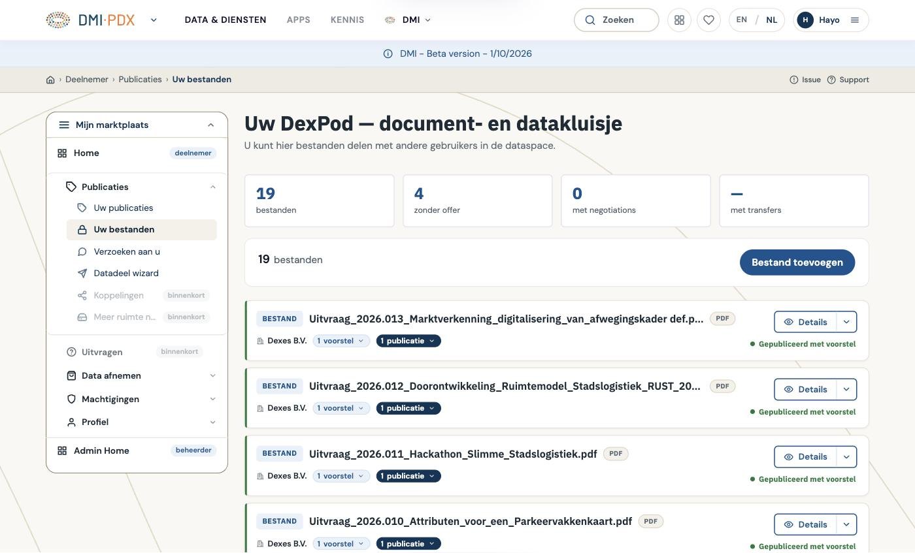Open the DATA & DIENSTEN menu
This screenshot has width=915, height=553.
click(225, 20)
